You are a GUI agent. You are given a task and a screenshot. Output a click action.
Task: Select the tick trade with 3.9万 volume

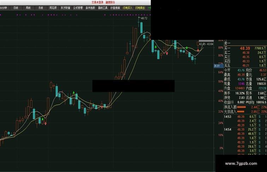(245, 151)
